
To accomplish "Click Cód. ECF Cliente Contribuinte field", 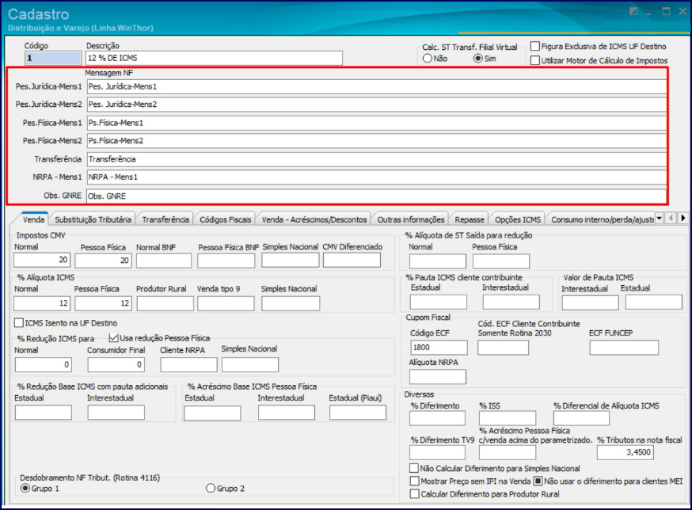I will click(x=503, y=348).
